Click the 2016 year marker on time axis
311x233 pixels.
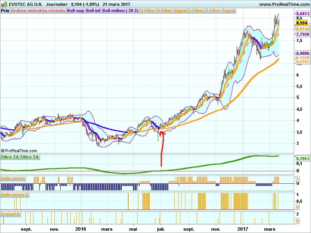point(80,229)
